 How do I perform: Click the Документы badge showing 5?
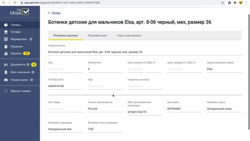point(34,65)
